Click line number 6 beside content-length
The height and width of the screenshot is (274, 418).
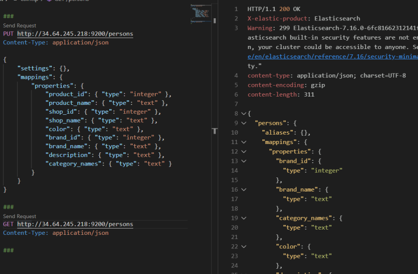[236, 94]
